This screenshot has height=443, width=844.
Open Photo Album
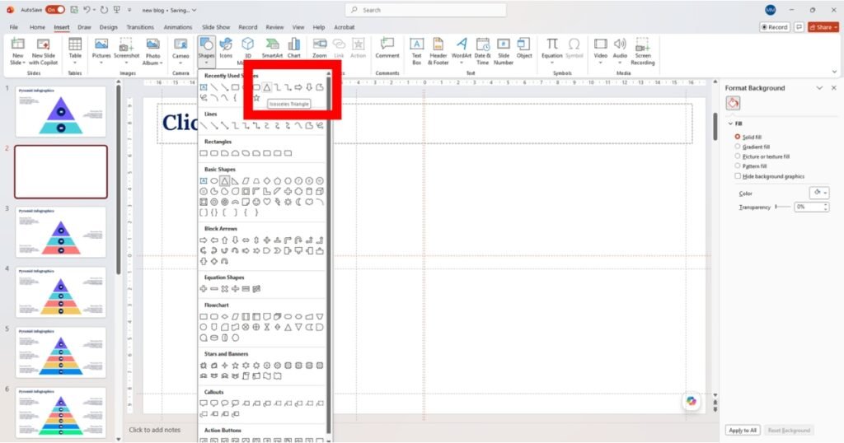pos(152,52)
